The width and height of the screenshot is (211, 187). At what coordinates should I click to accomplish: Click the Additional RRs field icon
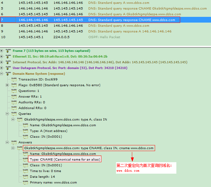pos(14,108)
